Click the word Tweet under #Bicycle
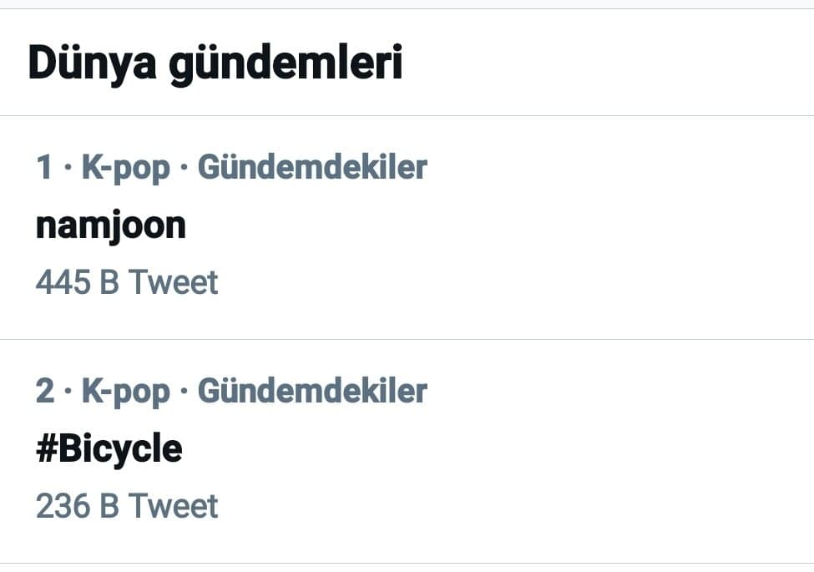The height and width of the screenshot is (572, 814). coord(173,506)
